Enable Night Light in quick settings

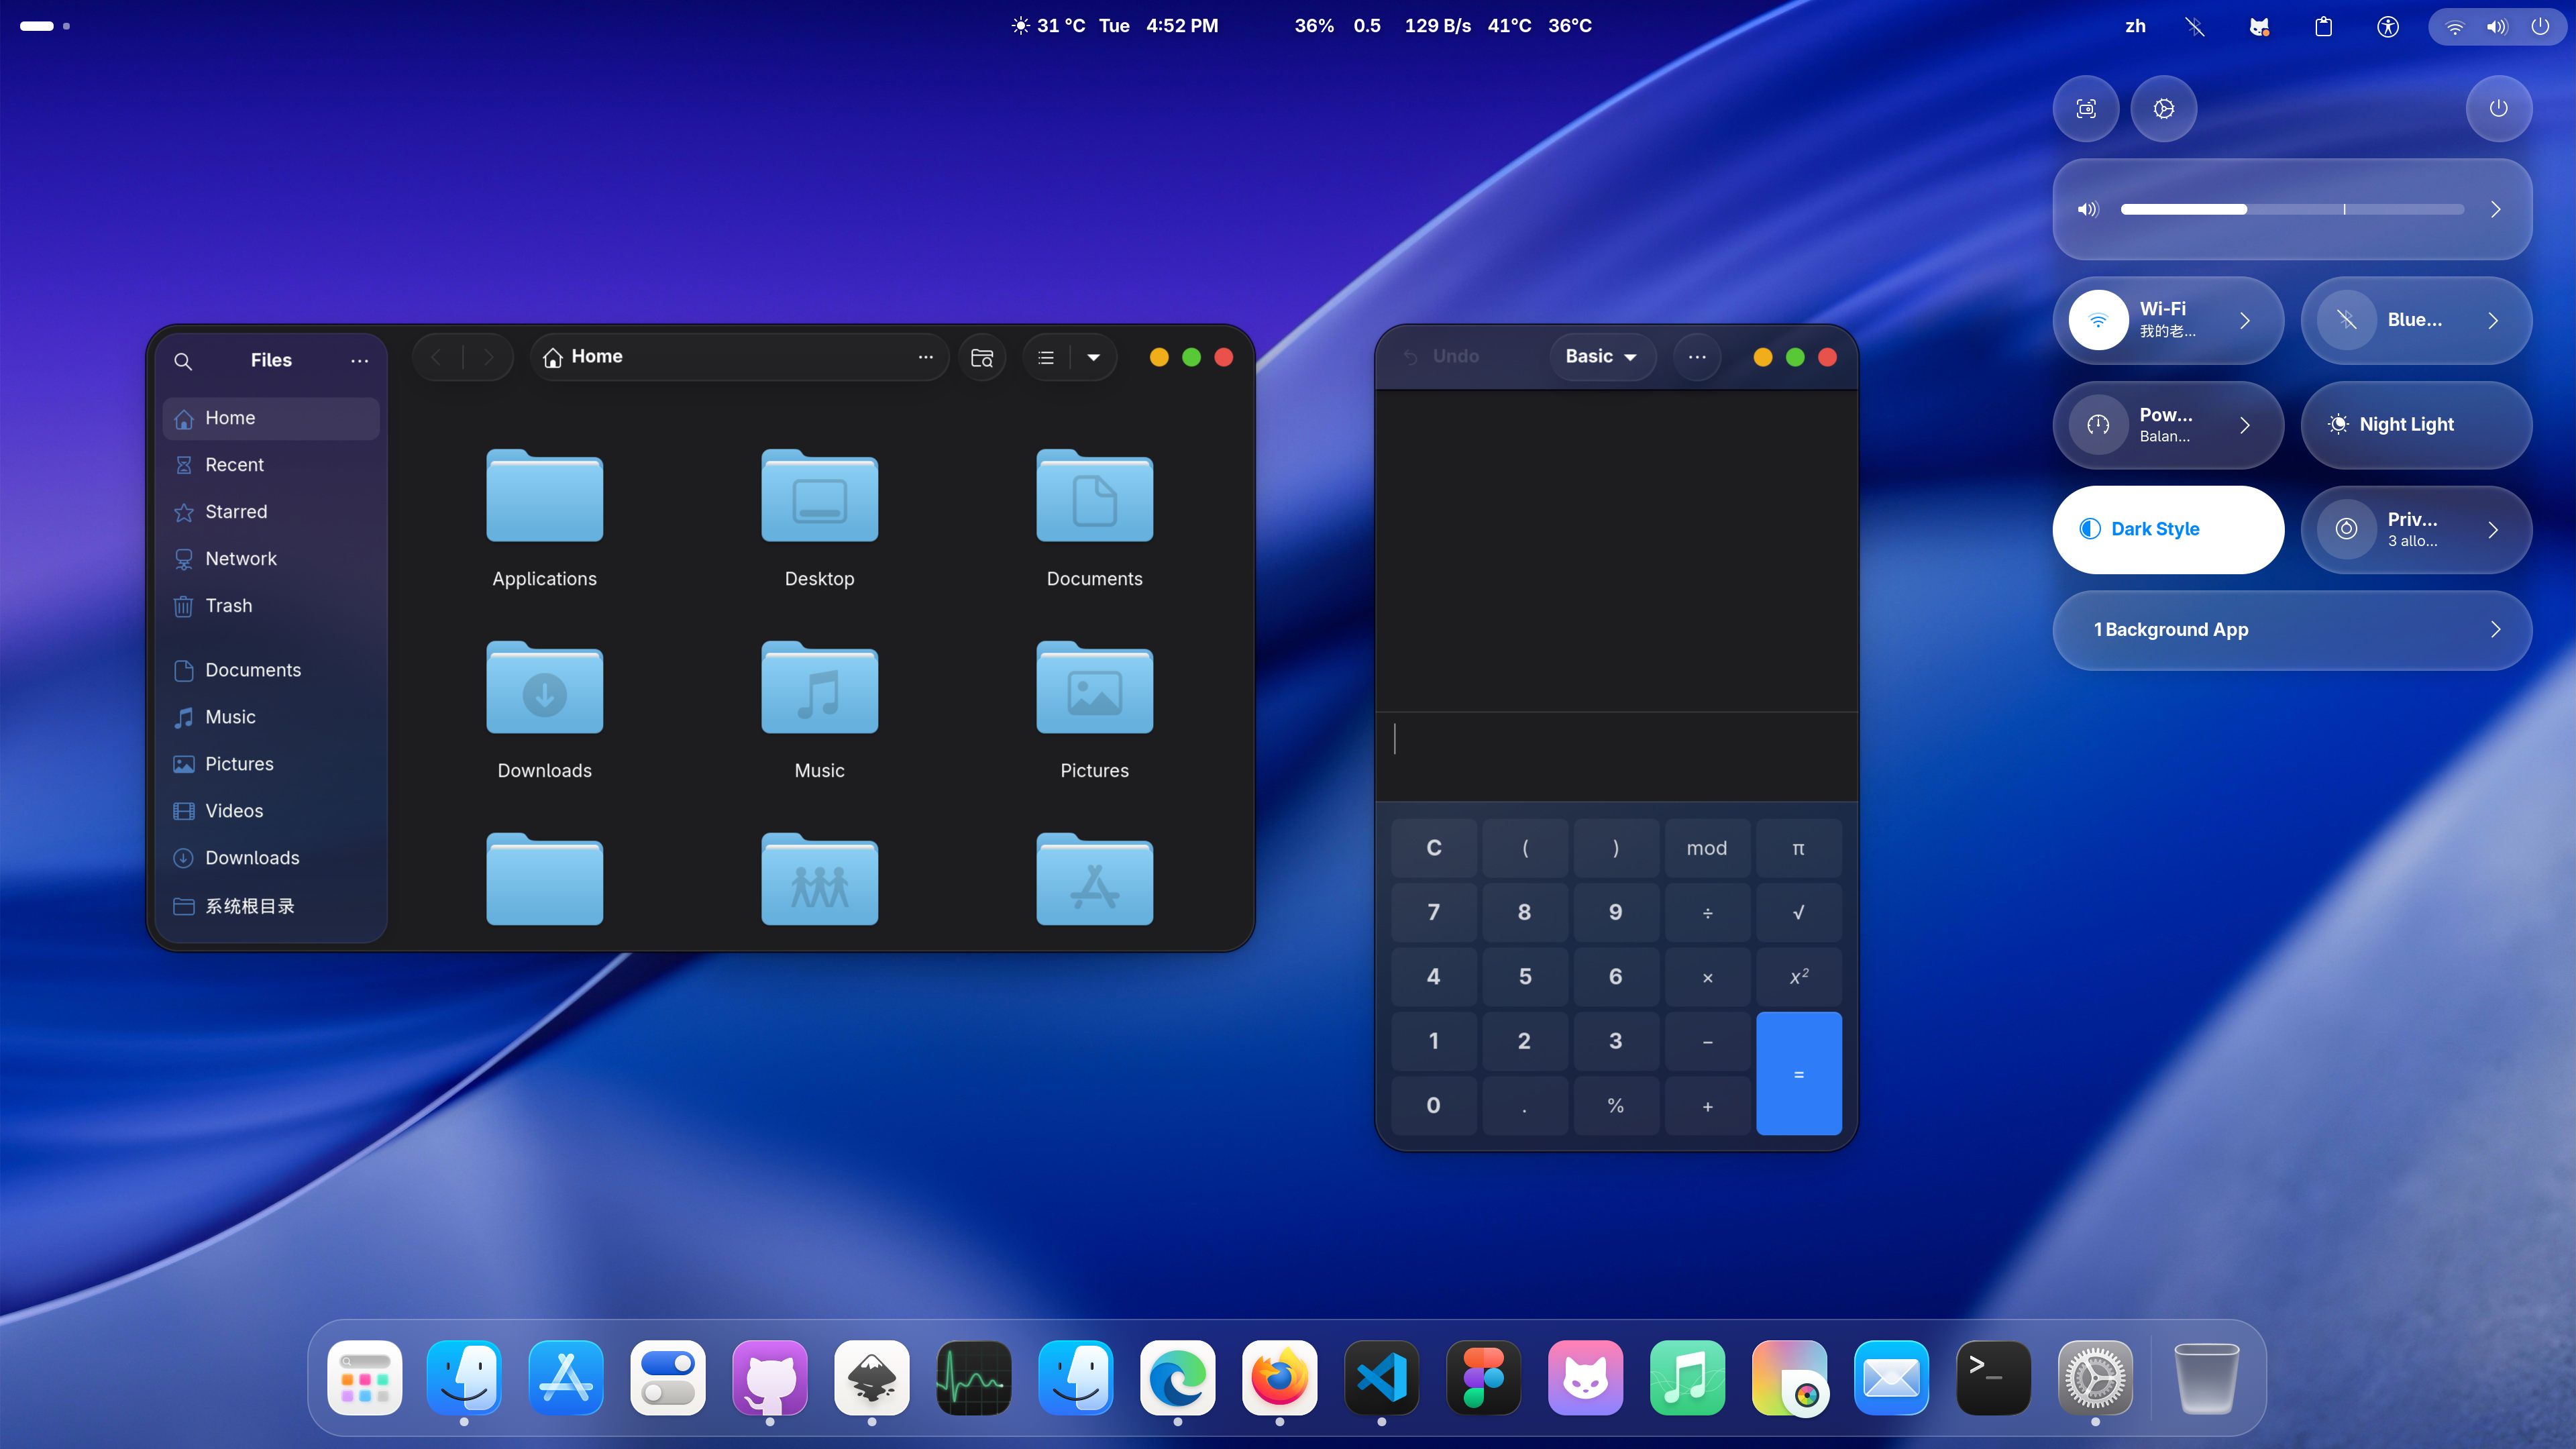[2415, 425]
